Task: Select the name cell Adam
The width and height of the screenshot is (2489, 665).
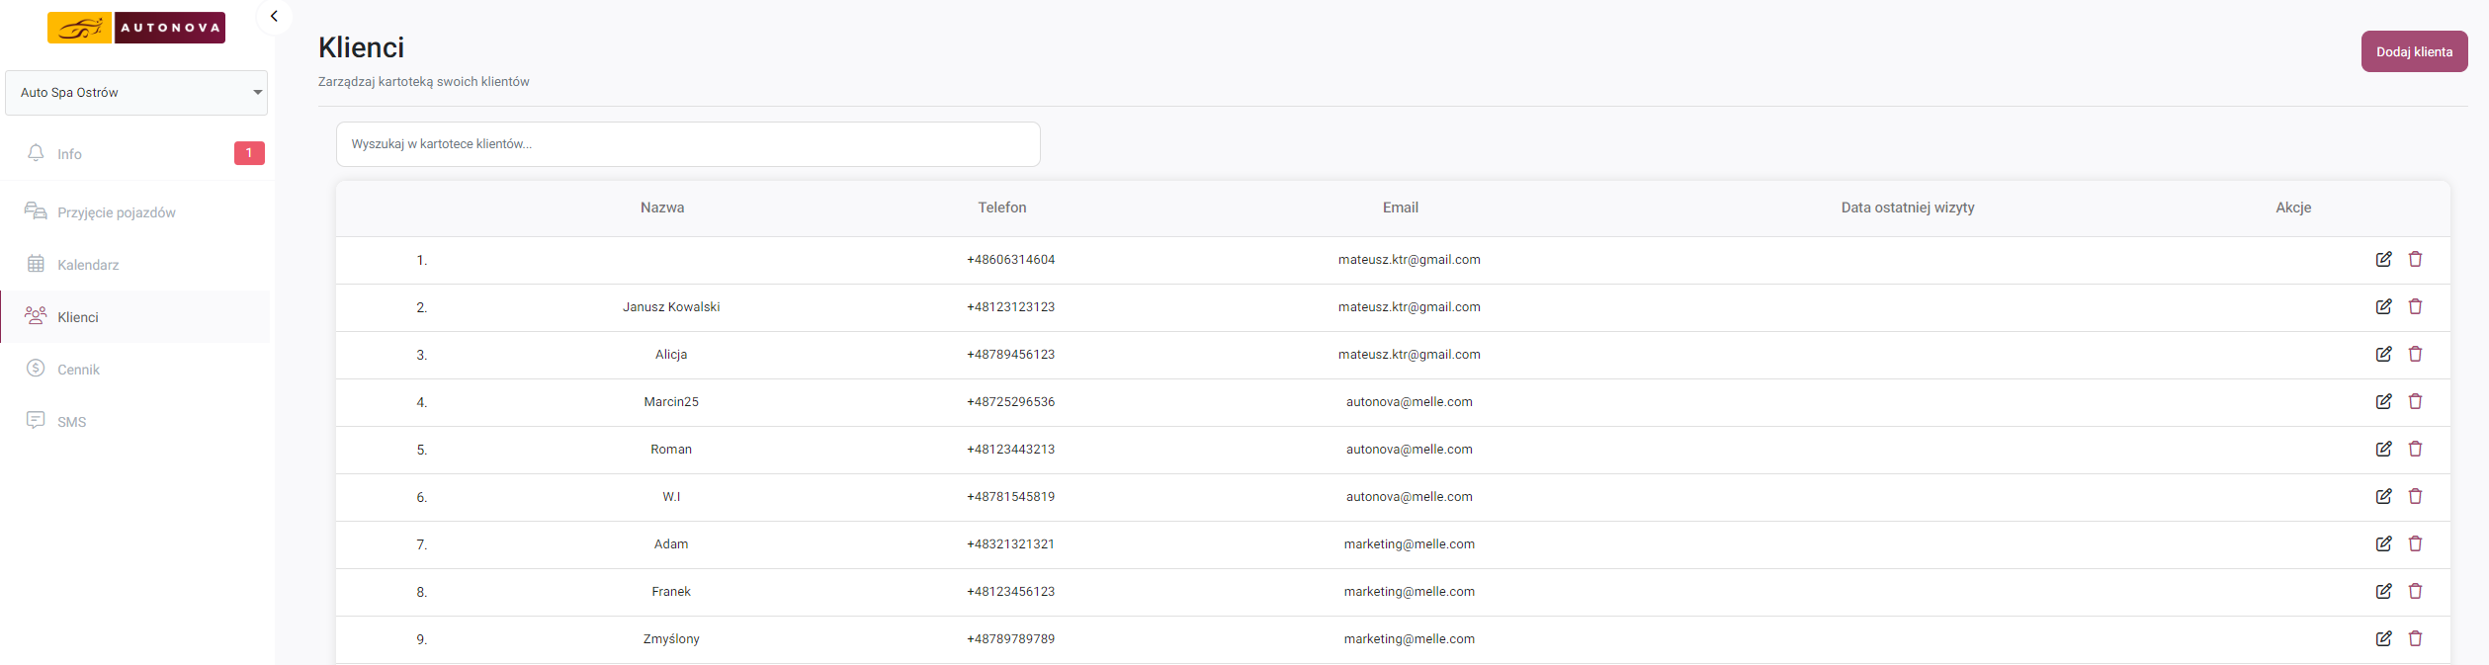Action: 671,544
